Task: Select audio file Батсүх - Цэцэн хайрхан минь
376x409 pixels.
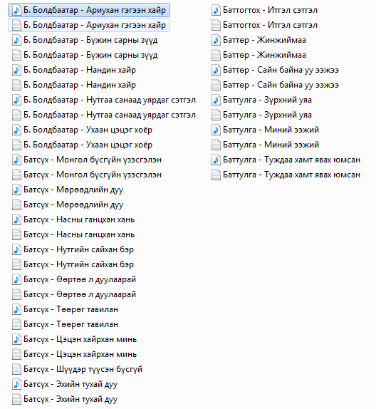Action: tap(75, 339)
